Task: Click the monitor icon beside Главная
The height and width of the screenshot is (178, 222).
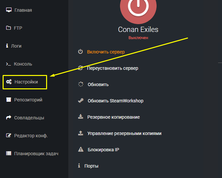Action: pyautogui.click(x=9, y=10)
